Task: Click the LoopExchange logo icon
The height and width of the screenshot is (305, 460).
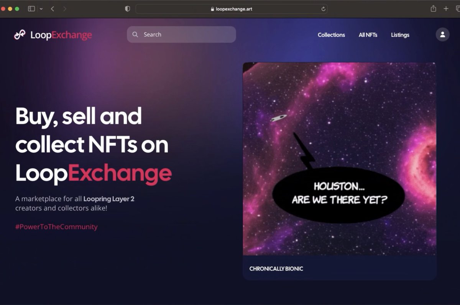Action: tap(20, 35)
